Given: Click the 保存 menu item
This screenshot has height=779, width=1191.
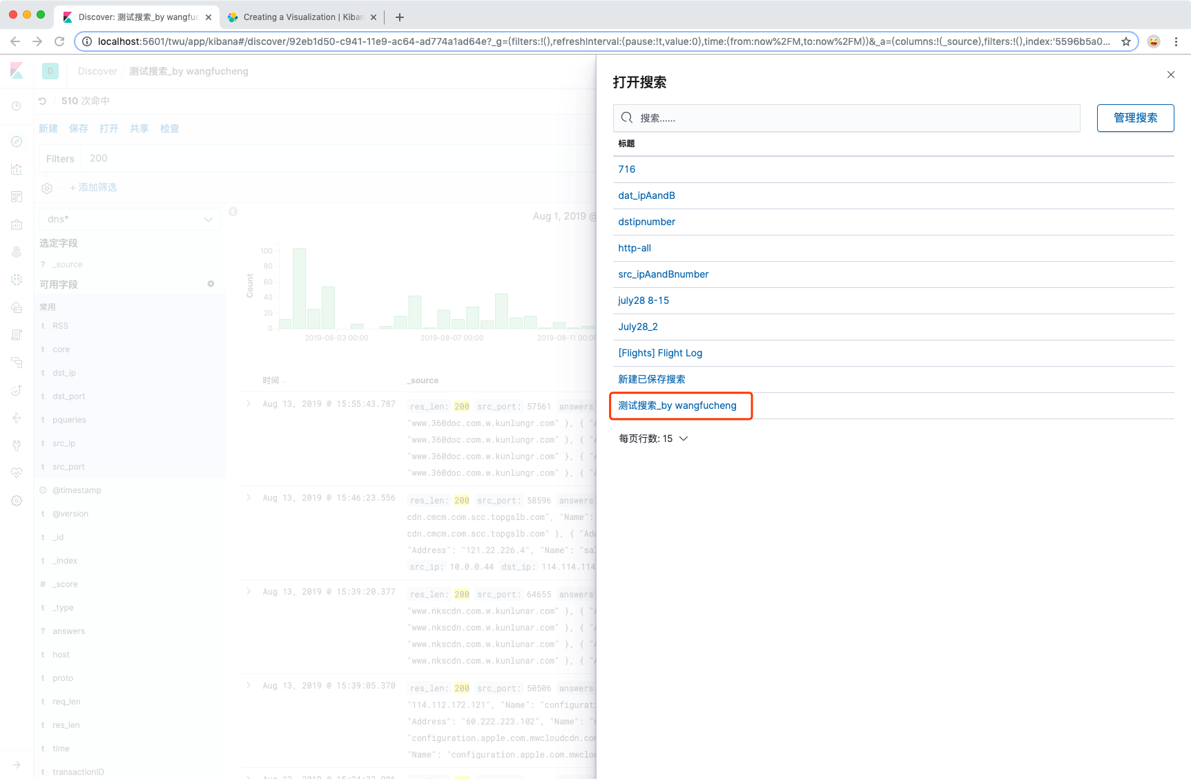Looking at the screenshot, I should [79, 128].
